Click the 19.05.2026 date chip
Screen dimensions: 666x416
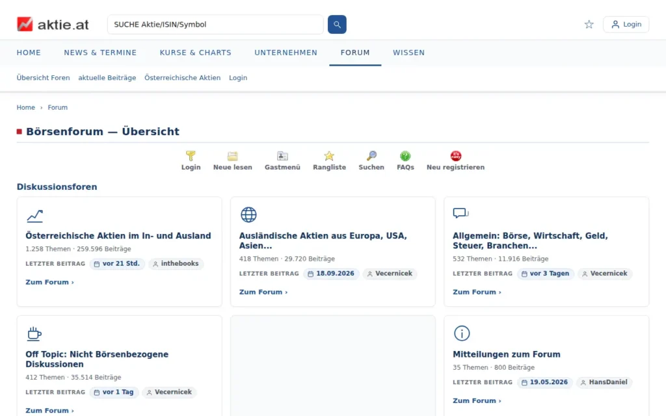545,382
